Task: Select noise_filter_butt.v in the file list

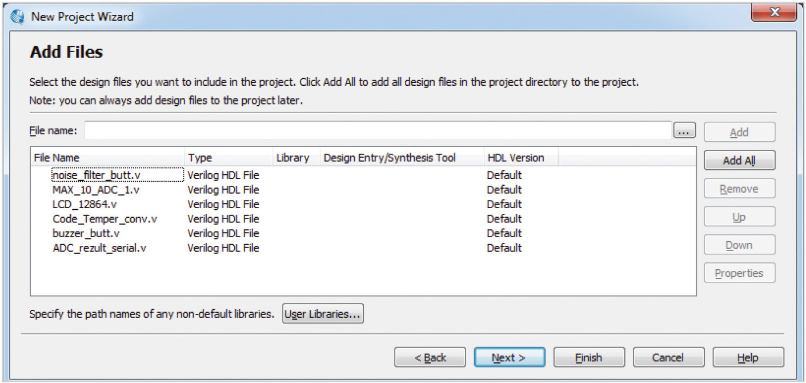Action: pos(96,175)
